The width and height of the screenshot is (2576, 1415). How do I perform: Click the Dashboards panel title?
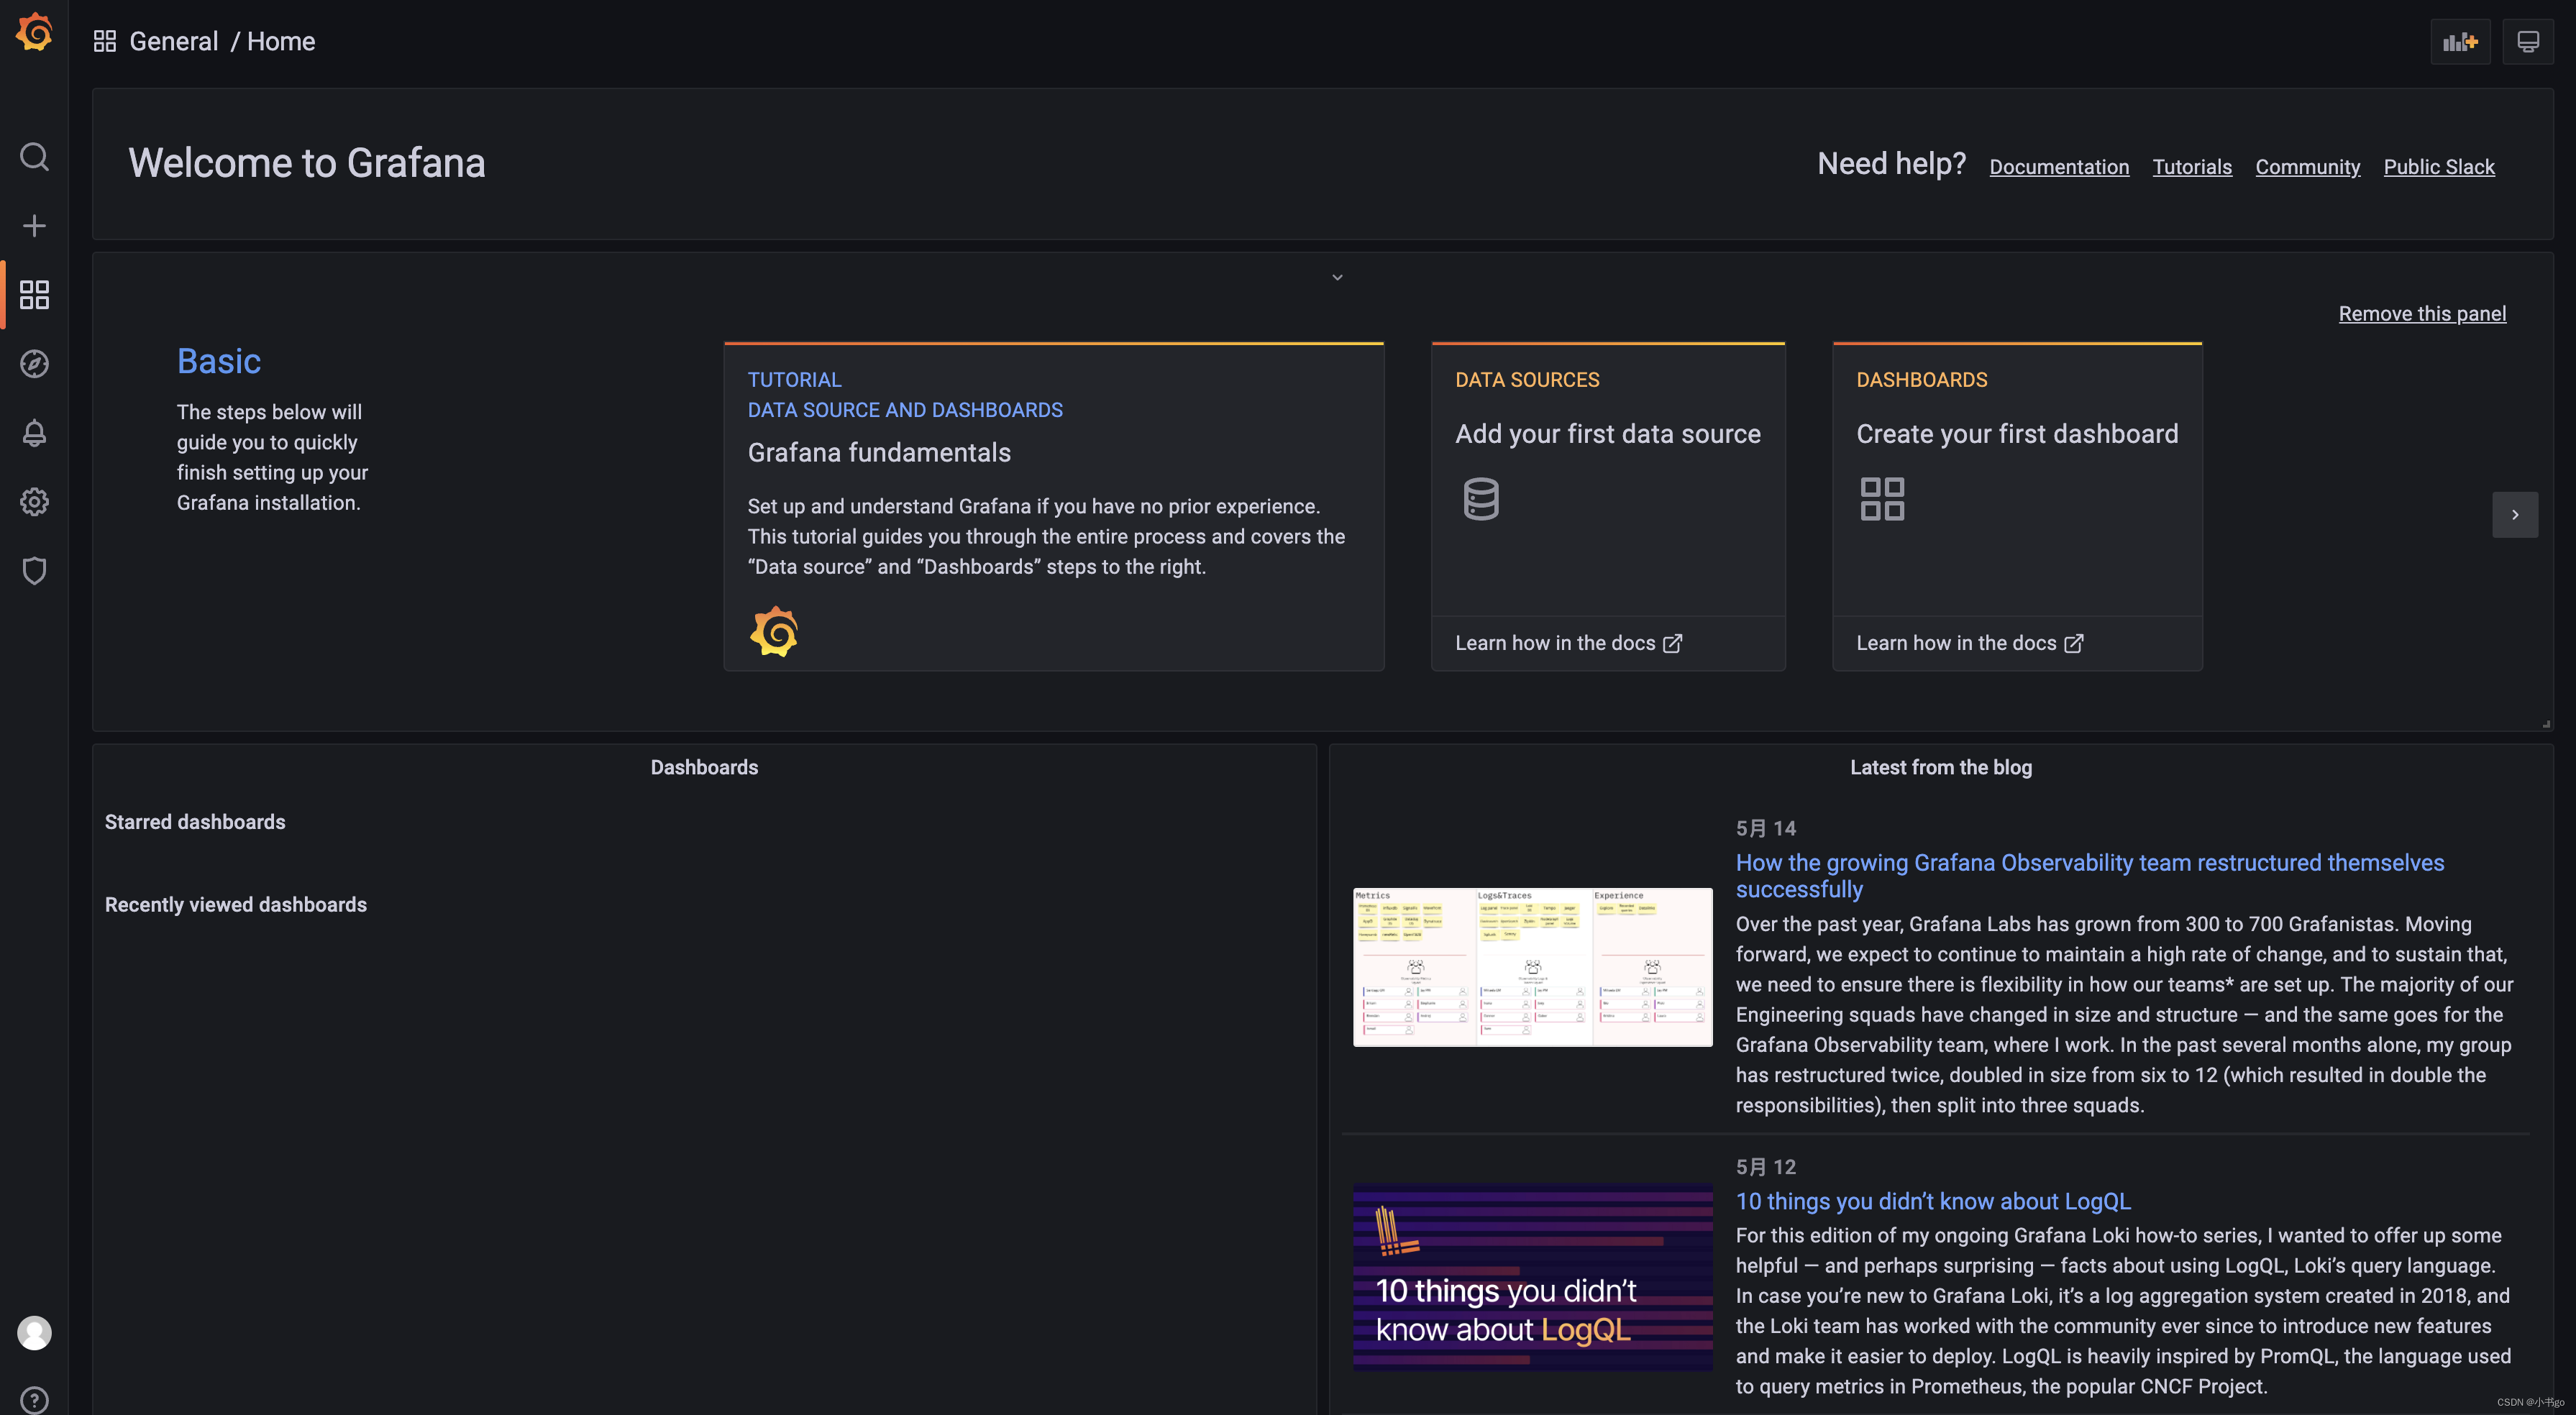click(704, 767)
